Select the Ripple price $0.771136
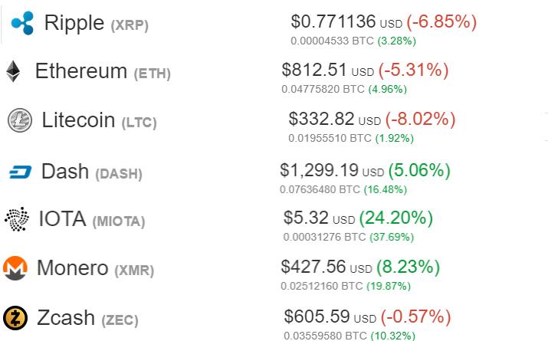Viewport: 548px width, 341px height. click(x=333, y=21)
